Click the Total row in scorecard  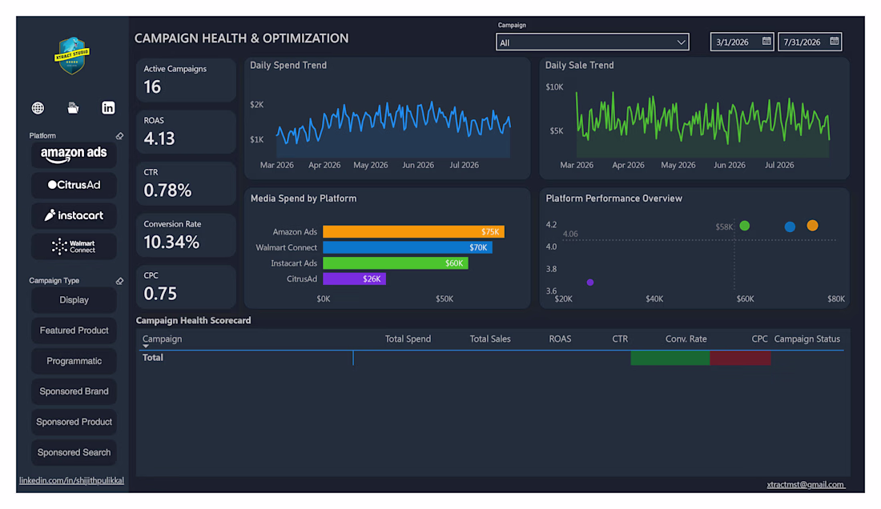click(491, 358)
